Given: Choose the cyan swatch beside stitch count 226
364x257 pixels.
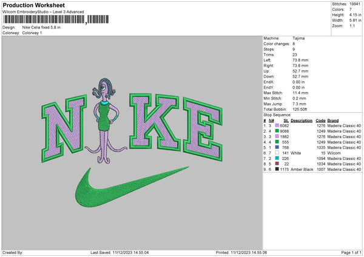Looking at the screenshot, I should coord(277,158).
